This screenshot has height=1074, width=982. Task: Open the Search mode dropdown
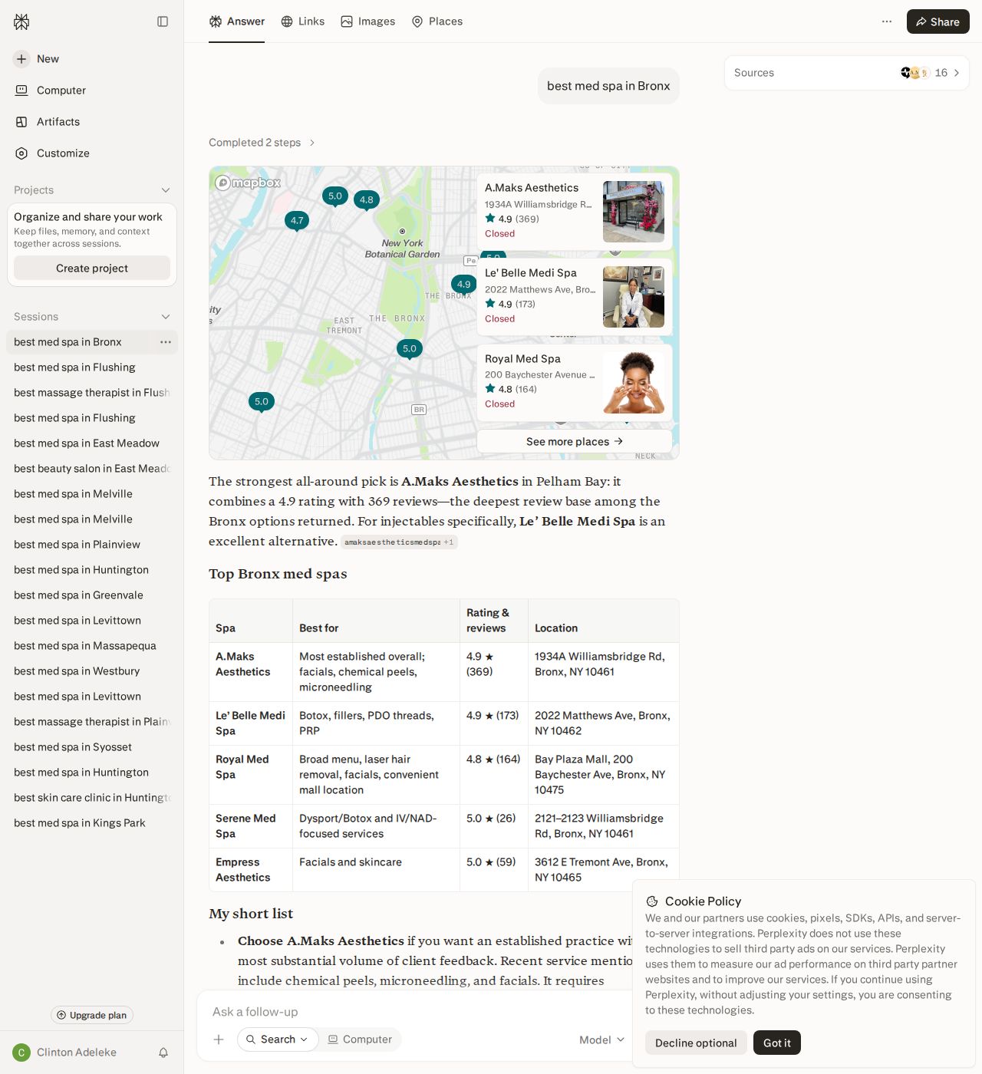(278, 1039)
